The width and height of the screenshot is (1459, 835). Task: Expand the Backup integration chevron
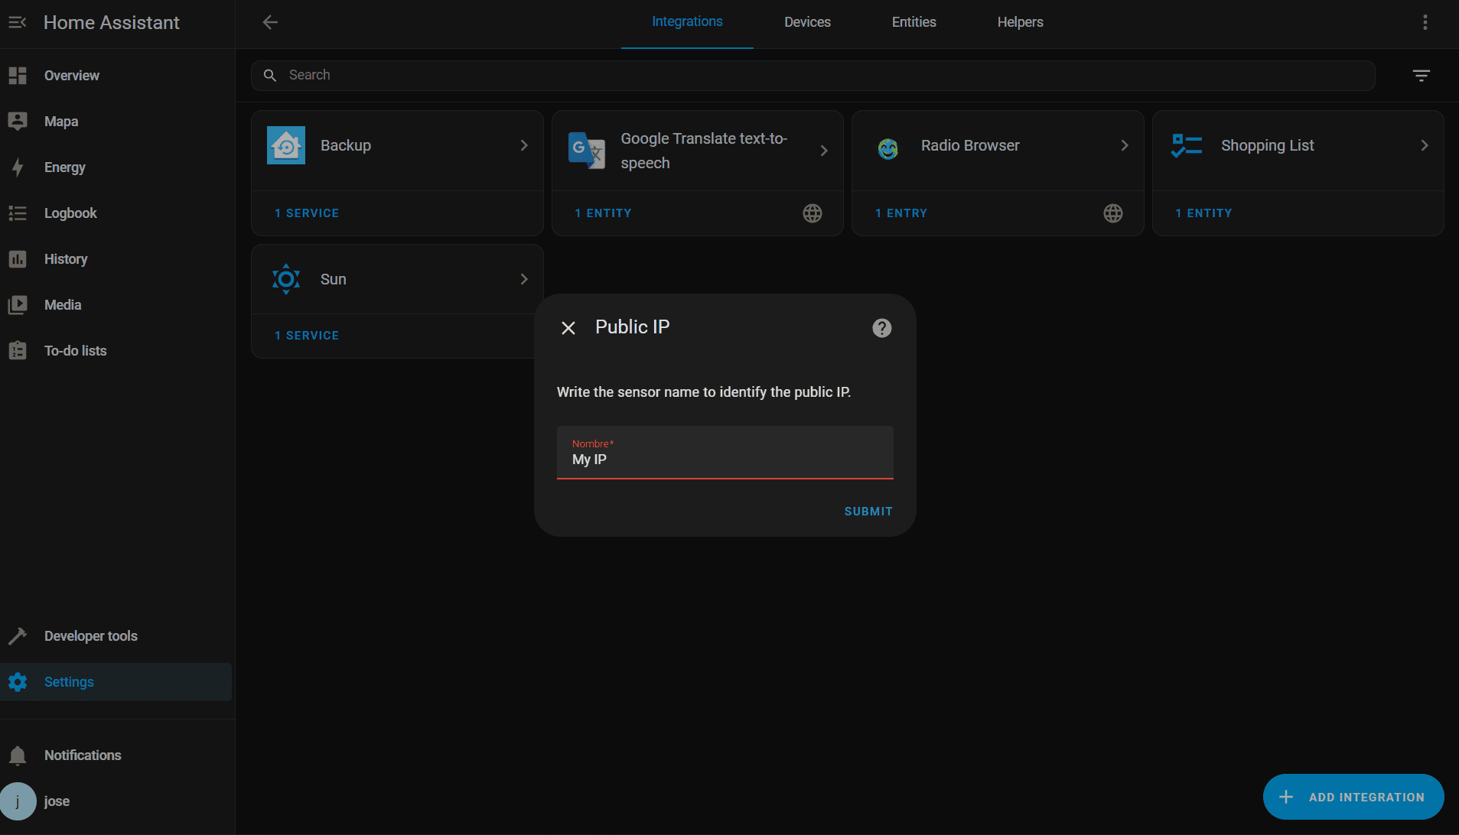click(524, 145)
